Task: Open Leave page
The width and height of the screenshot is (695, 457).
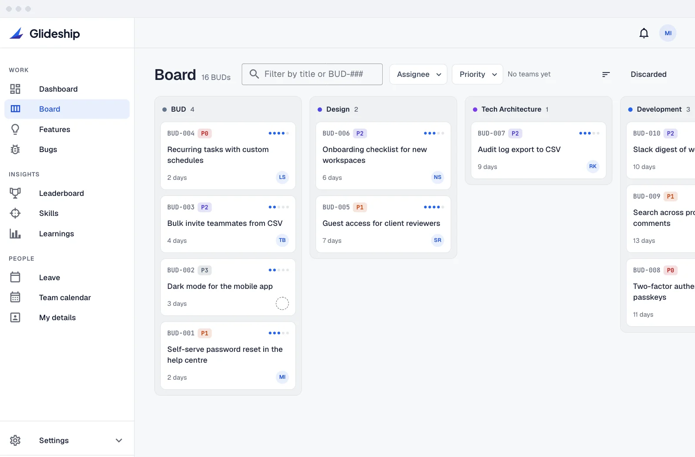Action: point(67,278)
